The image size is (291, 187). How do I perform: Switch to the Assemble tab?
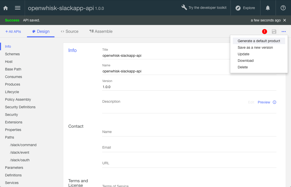(101, 31)
